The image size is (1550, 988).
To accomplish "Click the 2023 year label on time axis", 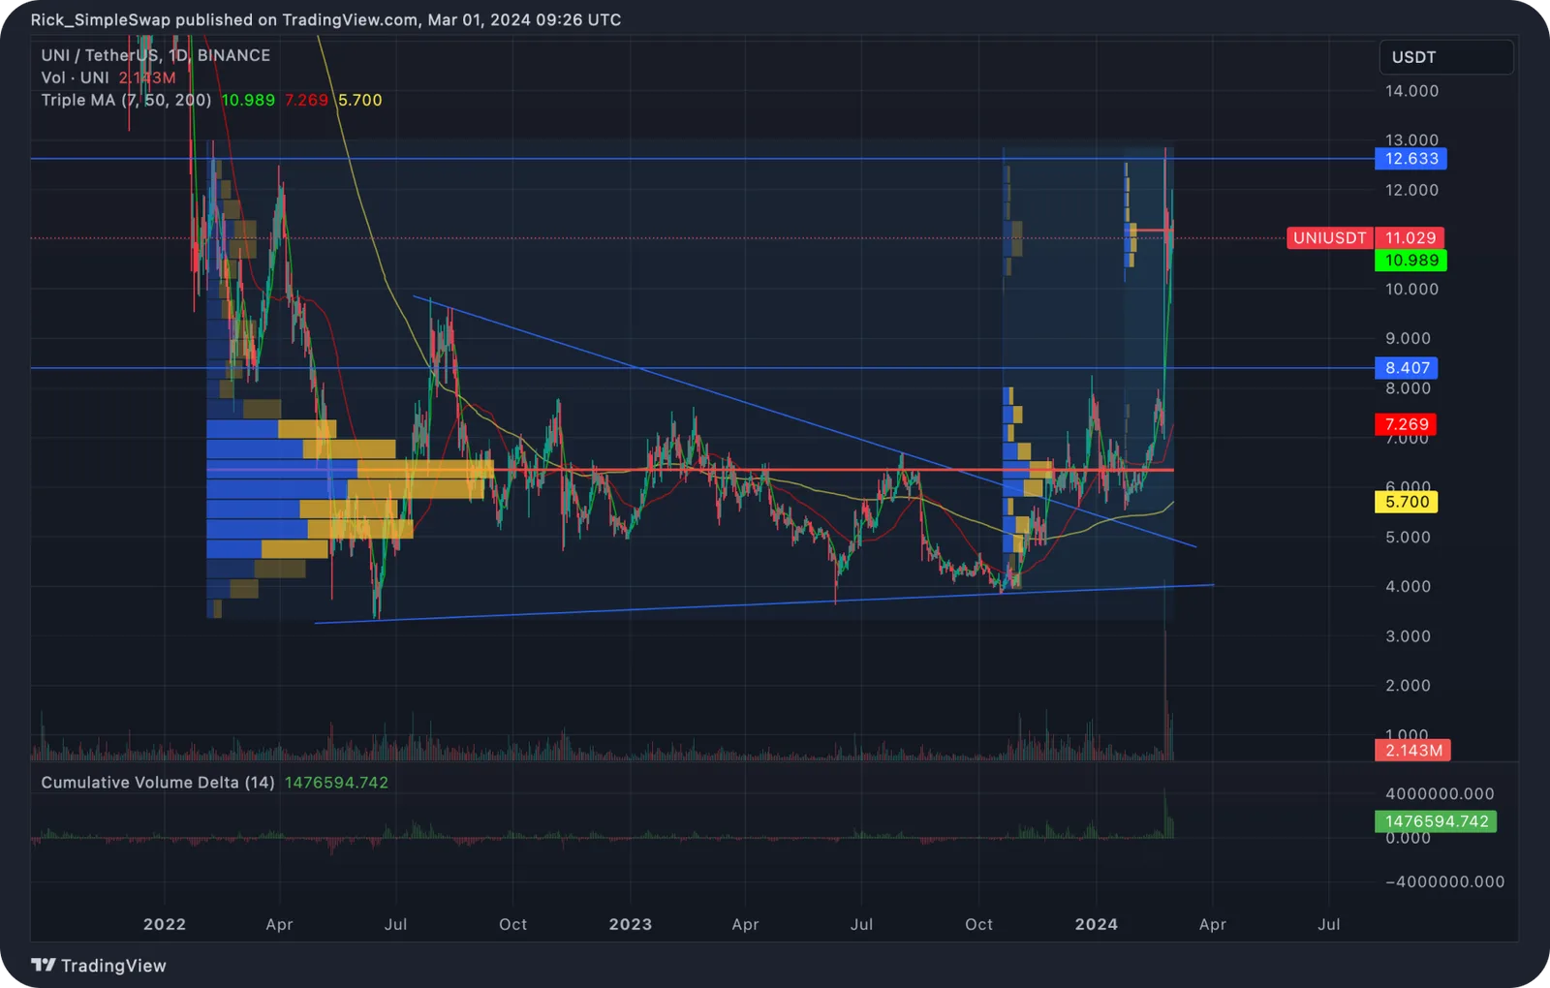I will point(631,924).
